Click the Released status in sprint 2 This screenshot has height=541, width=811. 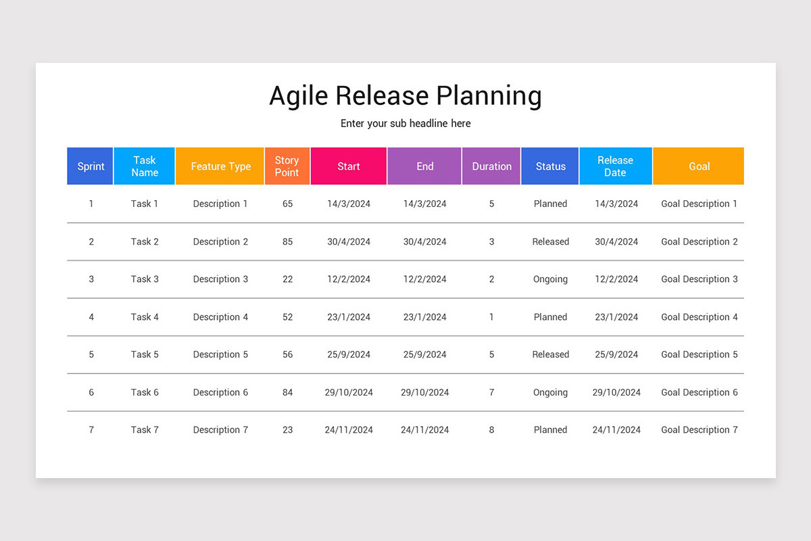point(551,241)
